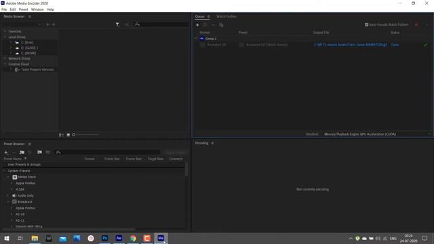
Task: Expand Audio Only preset group
Action: tap(8, 196)
